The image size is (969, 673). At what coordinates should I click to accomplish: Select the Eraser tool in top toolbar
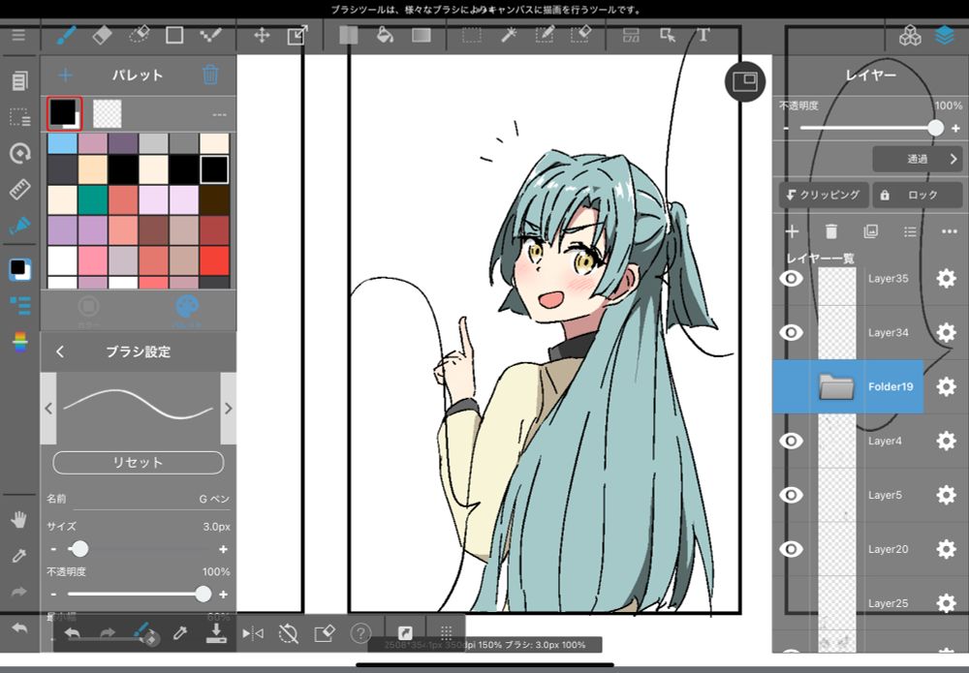[x=102, y=35]
